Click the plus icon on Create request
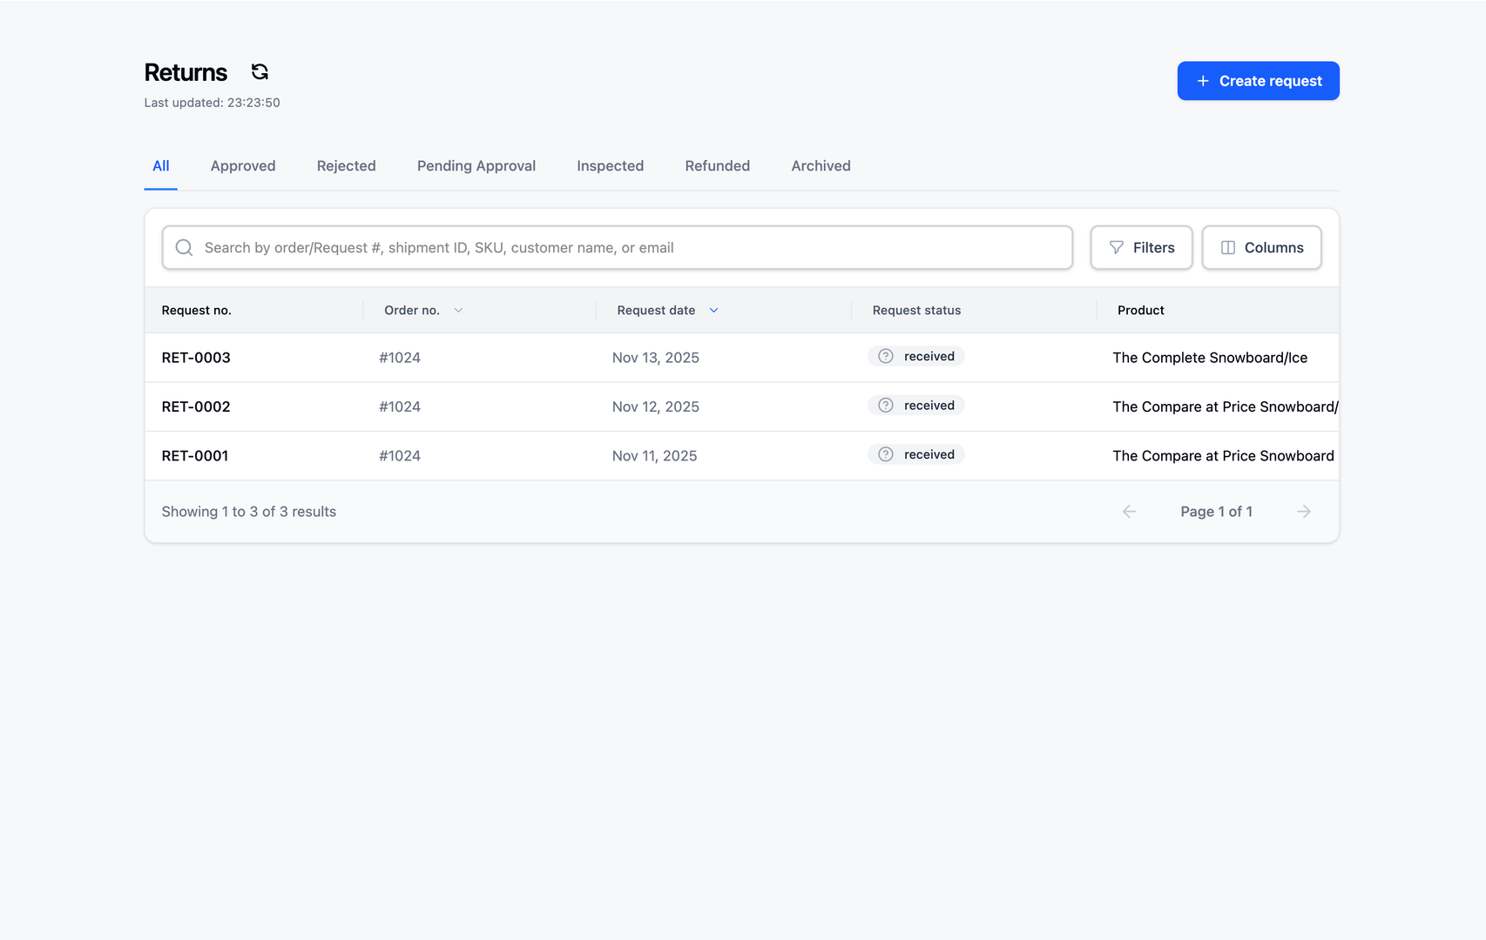Image resolution: width=1486 pixels, height=940 pixels. [x=1203, y=80]
